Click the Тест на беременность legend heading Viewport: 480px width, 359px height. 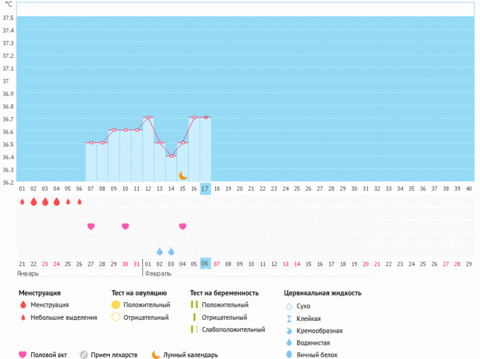(223, 292)
